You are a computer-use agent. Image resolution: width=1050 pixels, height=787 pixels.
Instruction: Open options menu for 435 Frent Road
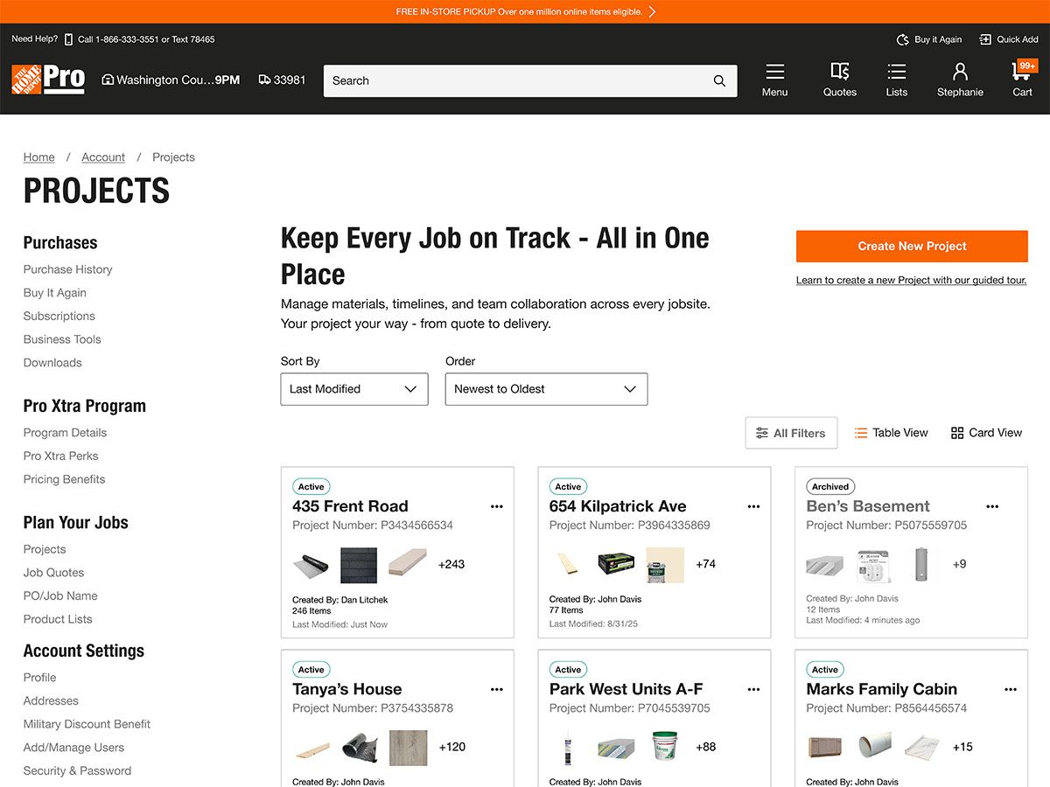tap(496, 506)
